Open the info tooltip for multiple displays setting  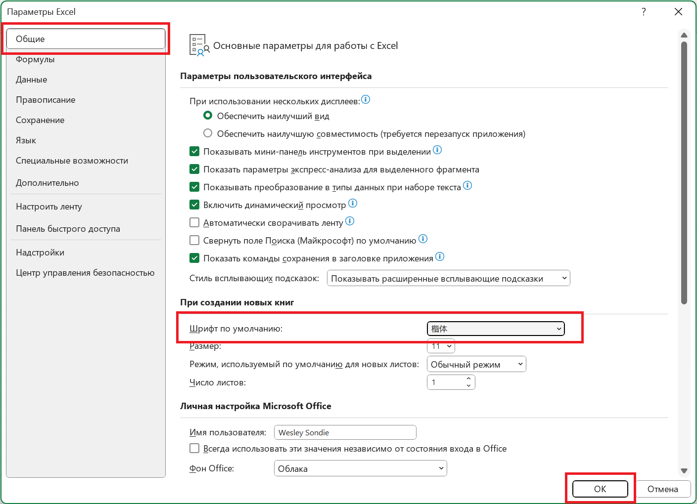(x=366, y=99)
